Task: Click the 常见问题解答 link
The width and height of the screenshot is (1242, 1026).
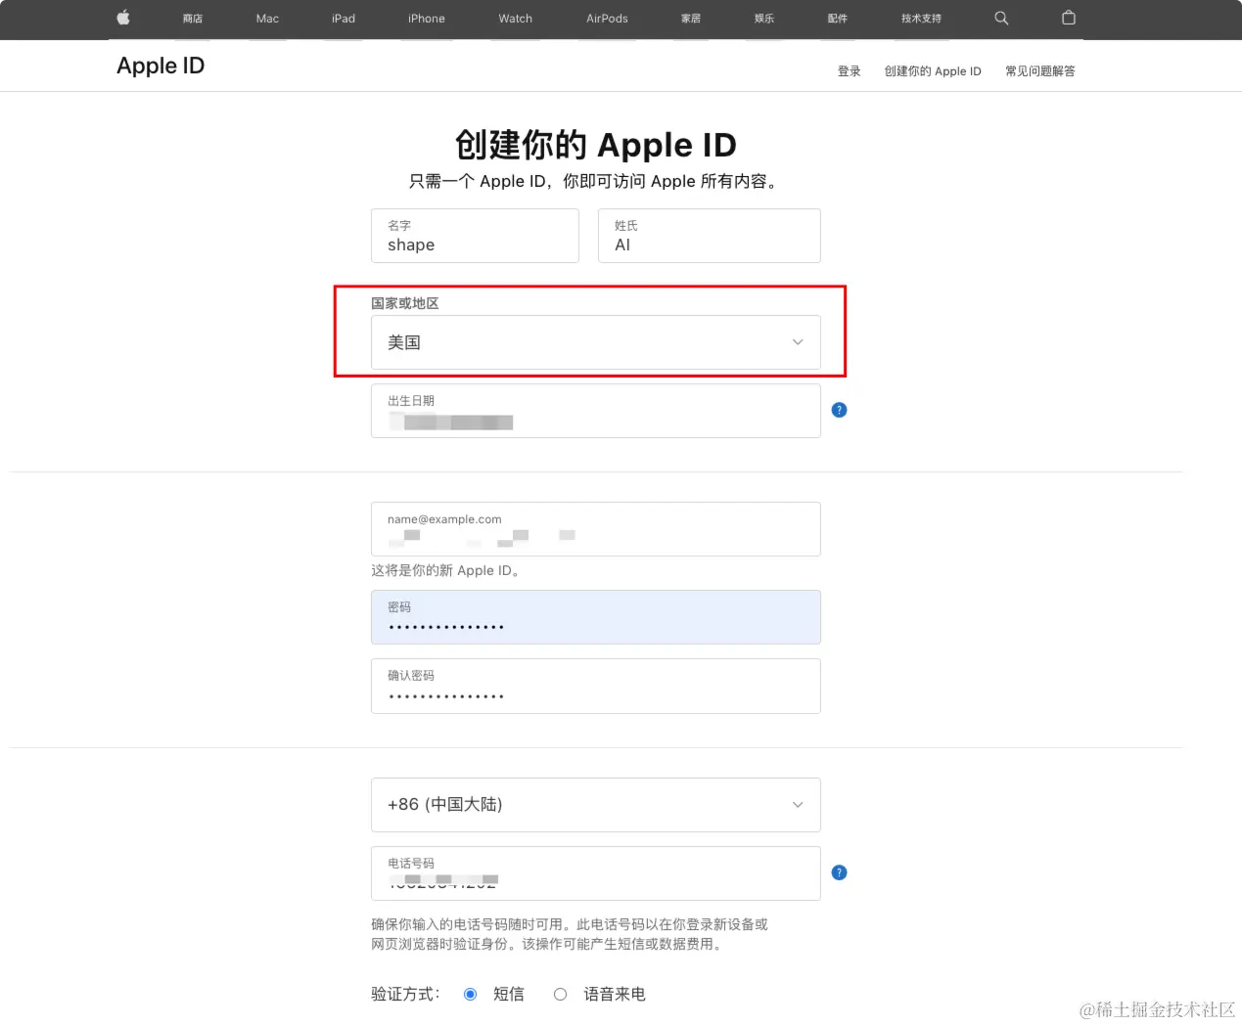Action: 1040,71
